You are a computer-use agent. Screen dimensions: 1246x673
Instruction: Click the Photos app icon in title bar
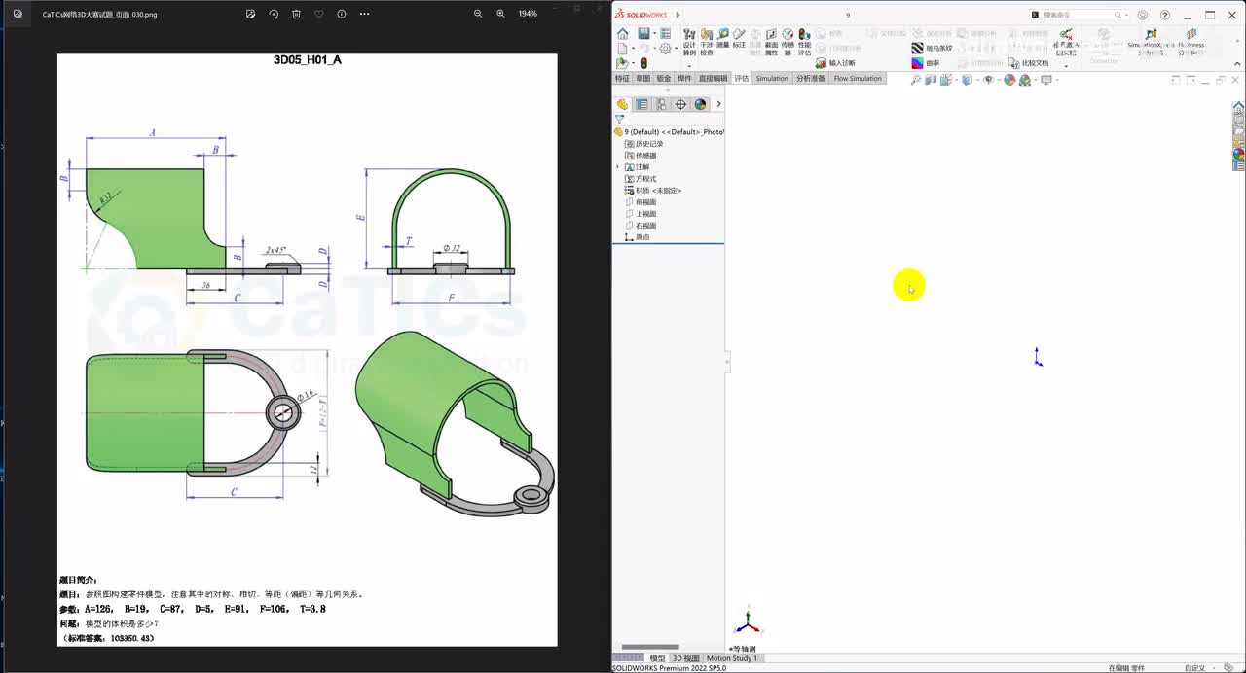click(18, 14)
